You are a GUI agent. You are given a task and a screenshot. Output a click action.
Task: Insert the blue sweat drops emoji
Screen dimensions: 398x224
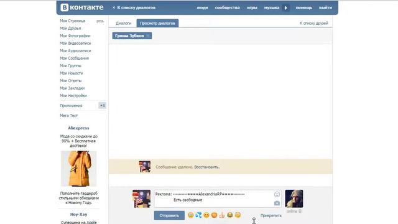[x=198, y=215]
